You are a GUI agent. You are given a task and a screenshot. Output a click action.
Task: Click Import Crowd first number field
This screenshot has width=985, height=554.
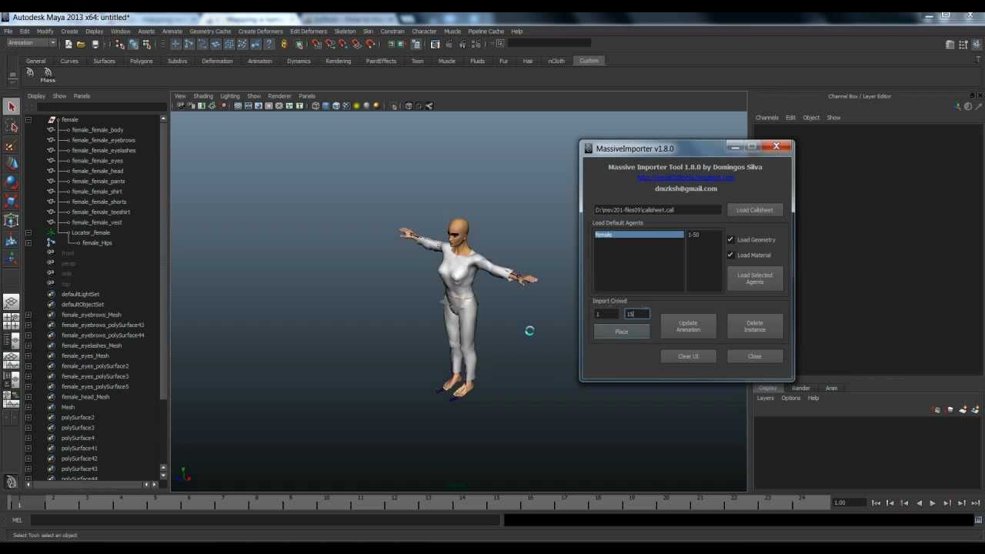(x=606, y=314)
